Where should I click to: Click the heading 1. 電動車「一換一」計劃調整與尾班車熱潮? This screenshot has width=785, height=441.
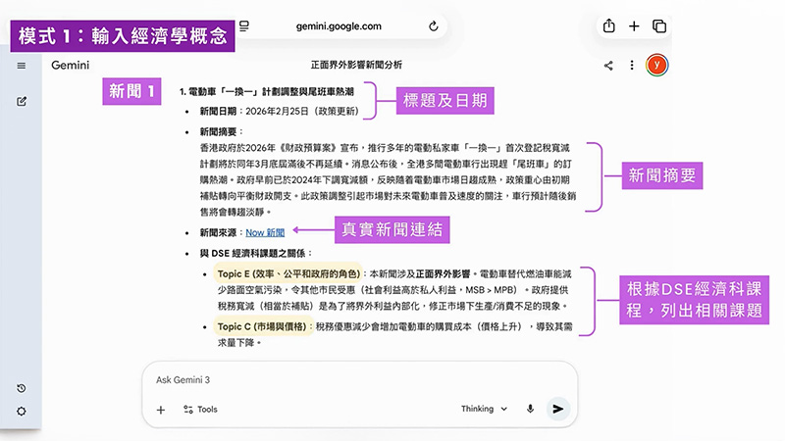point(267,91)
